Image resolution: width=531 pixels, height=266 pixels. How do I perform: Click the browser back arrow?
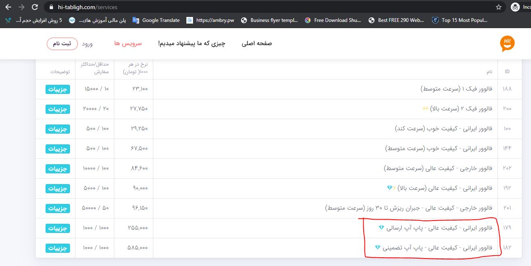pos(8,7)
